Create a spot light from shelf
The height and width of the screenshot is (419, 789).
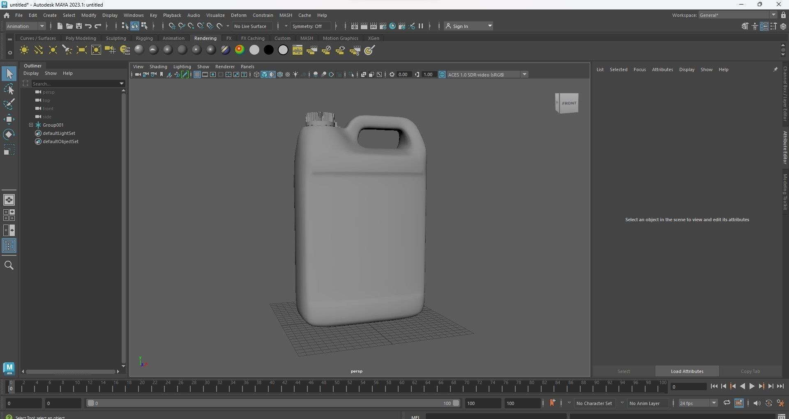[67, 50]
